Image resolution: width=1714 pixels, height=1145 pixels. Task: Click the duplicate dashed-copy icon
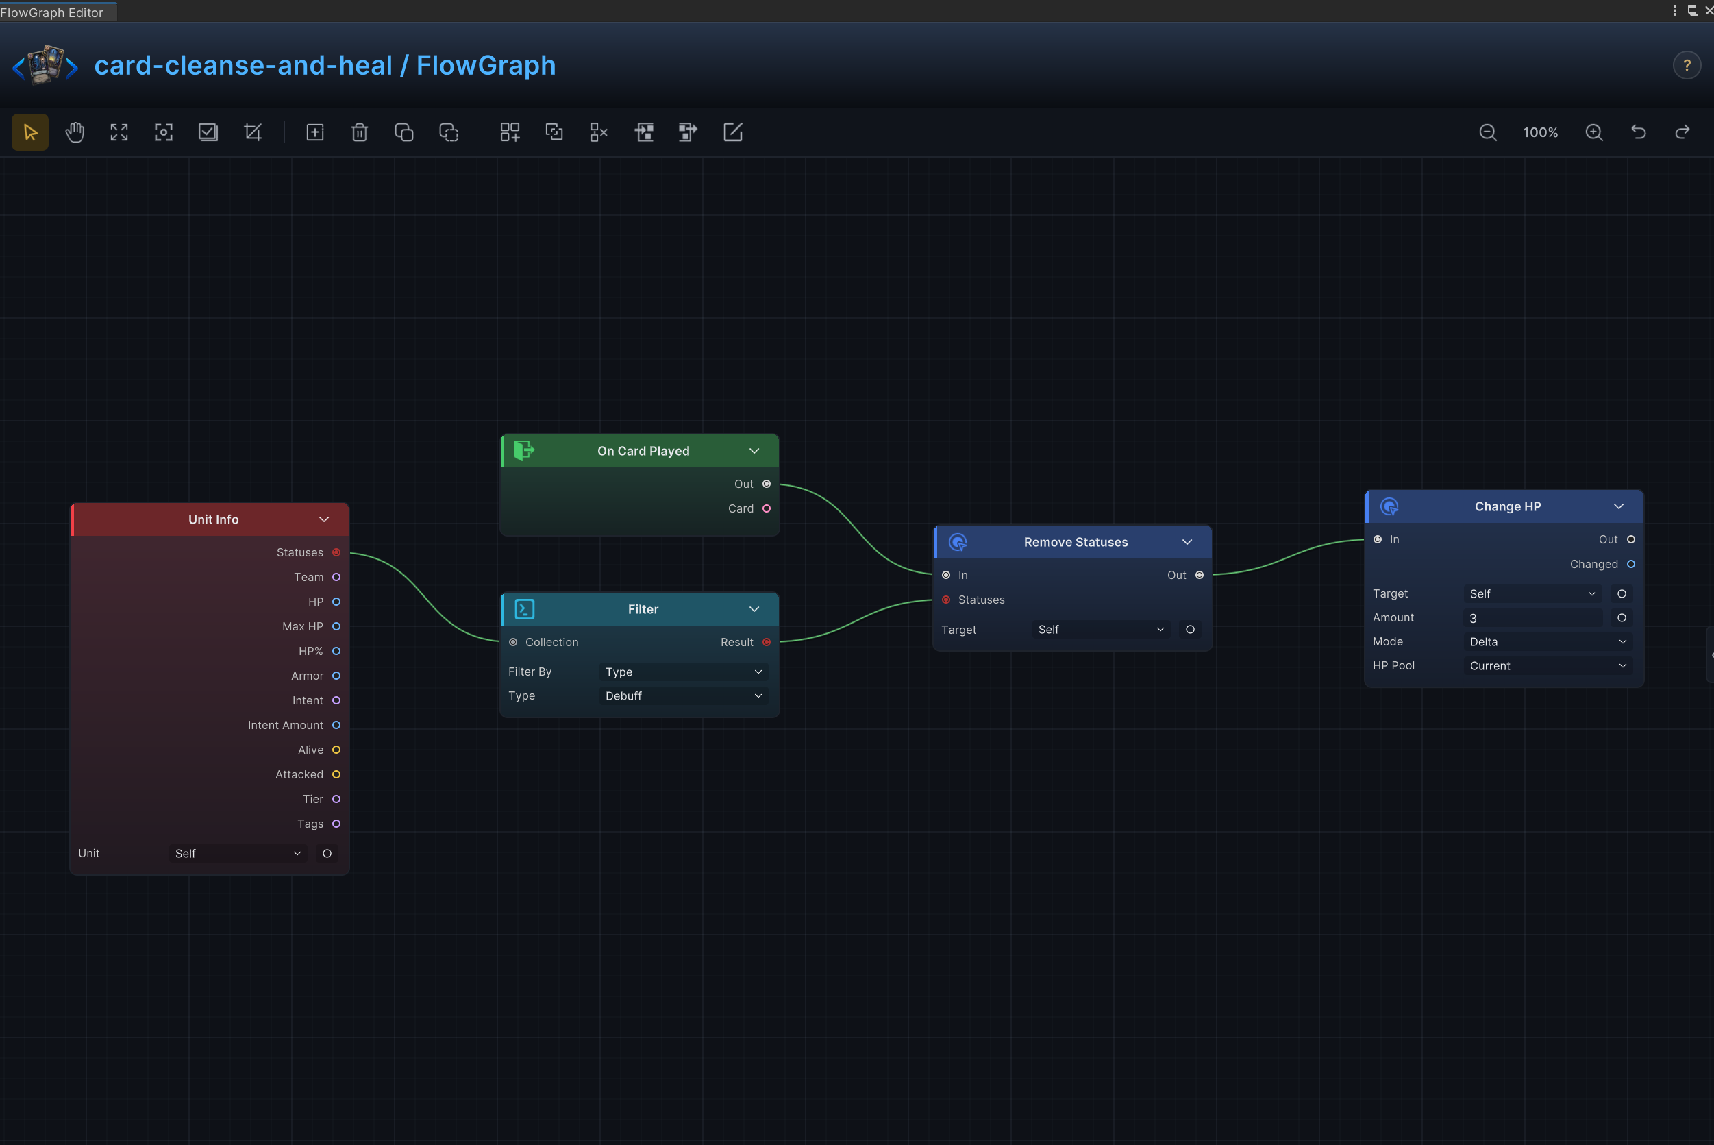(x=448, y=132)
